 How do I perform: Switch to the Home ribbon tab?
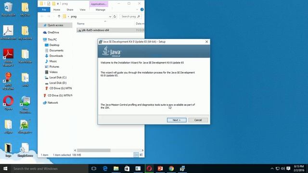(57, 10)
